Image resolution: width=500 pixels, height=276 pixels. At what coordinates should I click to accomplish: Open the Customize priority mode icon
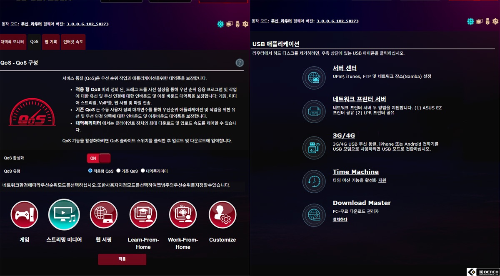pos(222,215)
